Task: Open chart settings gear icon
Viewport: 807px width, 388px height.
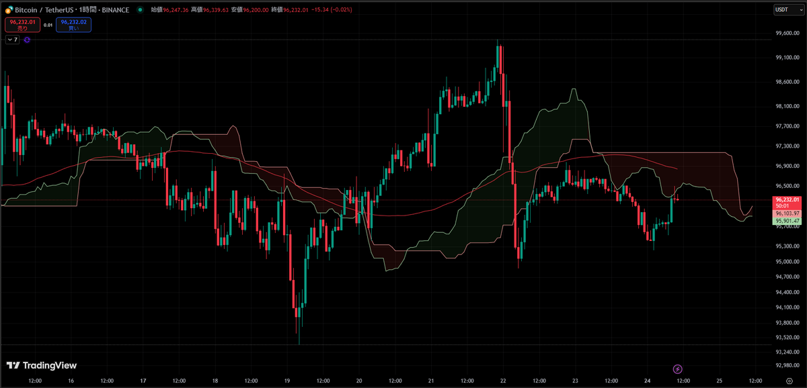Action: 788,380
